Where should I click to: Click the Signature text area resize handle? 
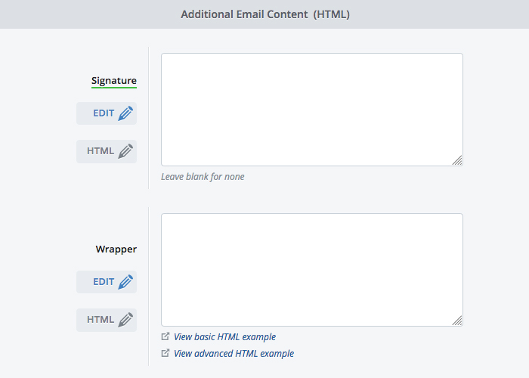coord(457,160)
